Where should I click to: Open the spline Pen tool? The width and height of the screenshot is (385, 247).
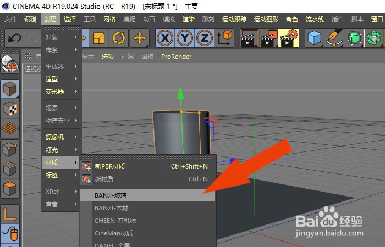[x=334, y=38]
